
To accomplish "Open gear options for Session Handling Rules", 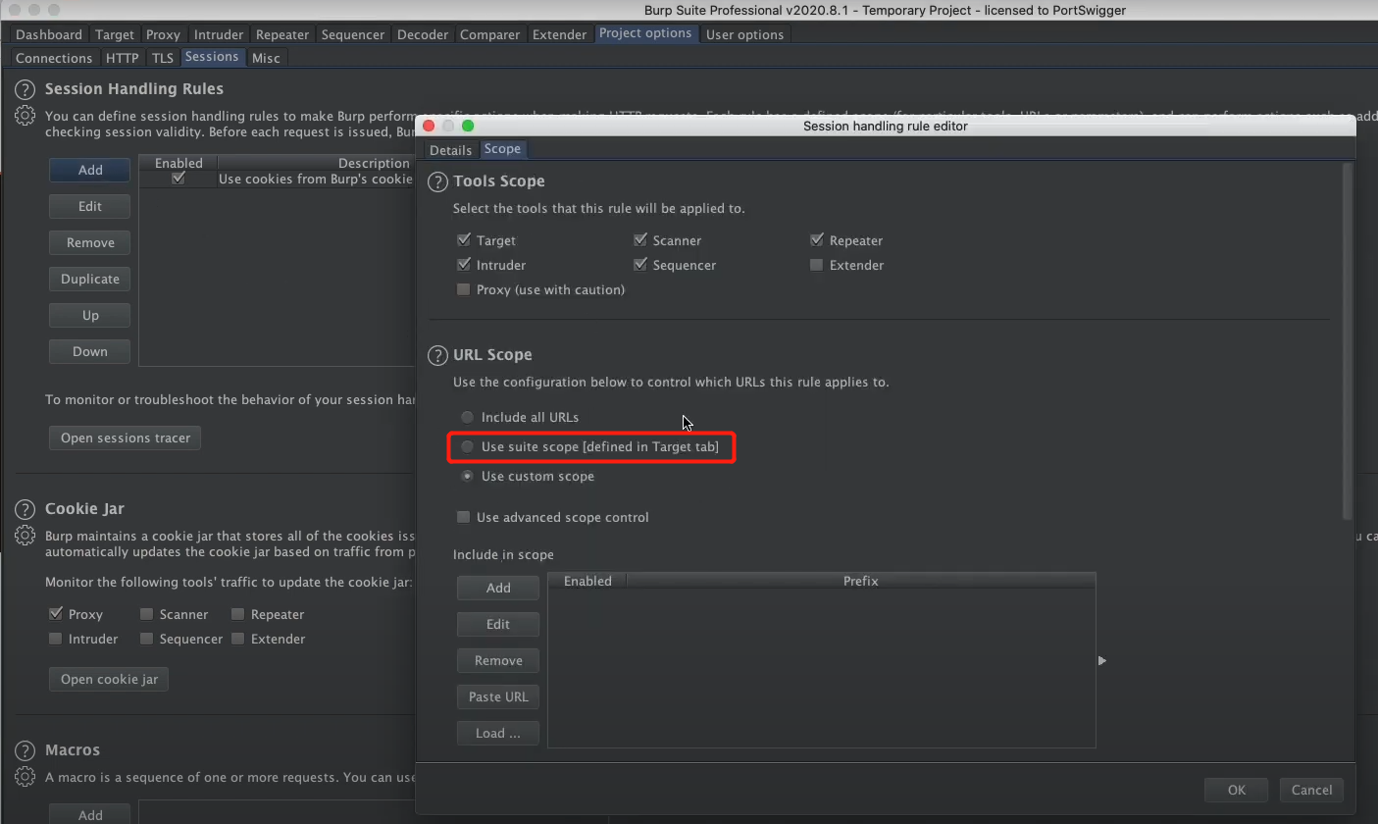I will (25, 116).
